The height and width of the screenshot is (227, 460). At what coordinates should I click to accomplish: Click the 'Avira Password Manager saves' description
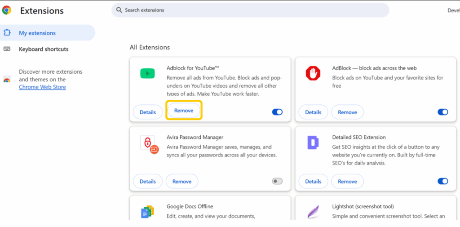point(222,151)
